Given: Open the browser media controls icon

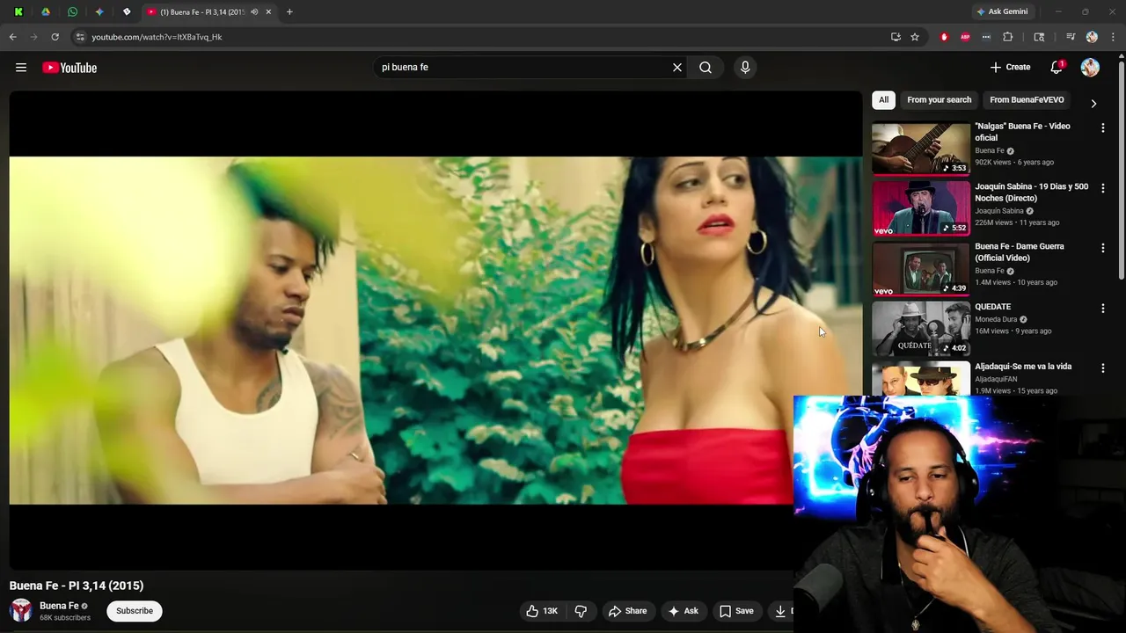Looking at the screenshot, I should click(x=1071, y=37).
